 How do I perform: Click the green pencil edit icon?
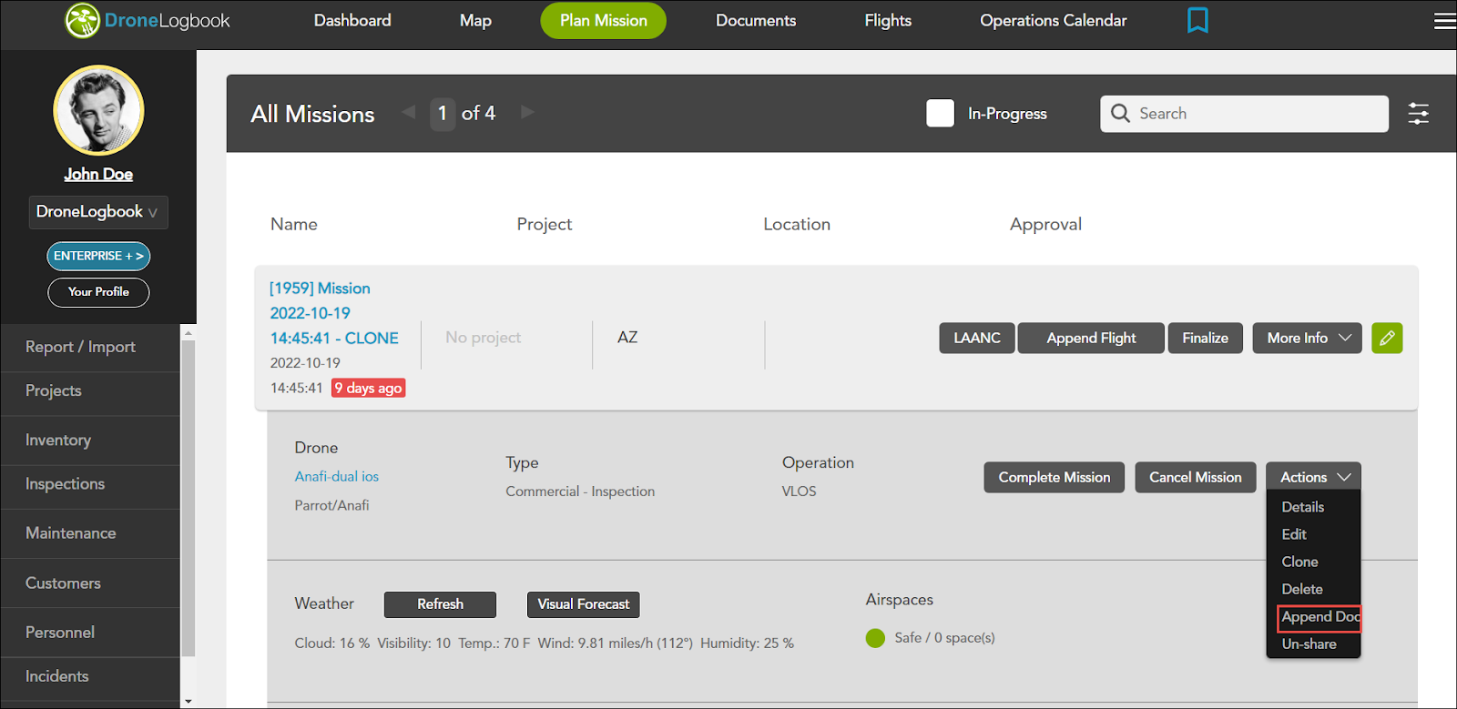[x=1387, y=338]
